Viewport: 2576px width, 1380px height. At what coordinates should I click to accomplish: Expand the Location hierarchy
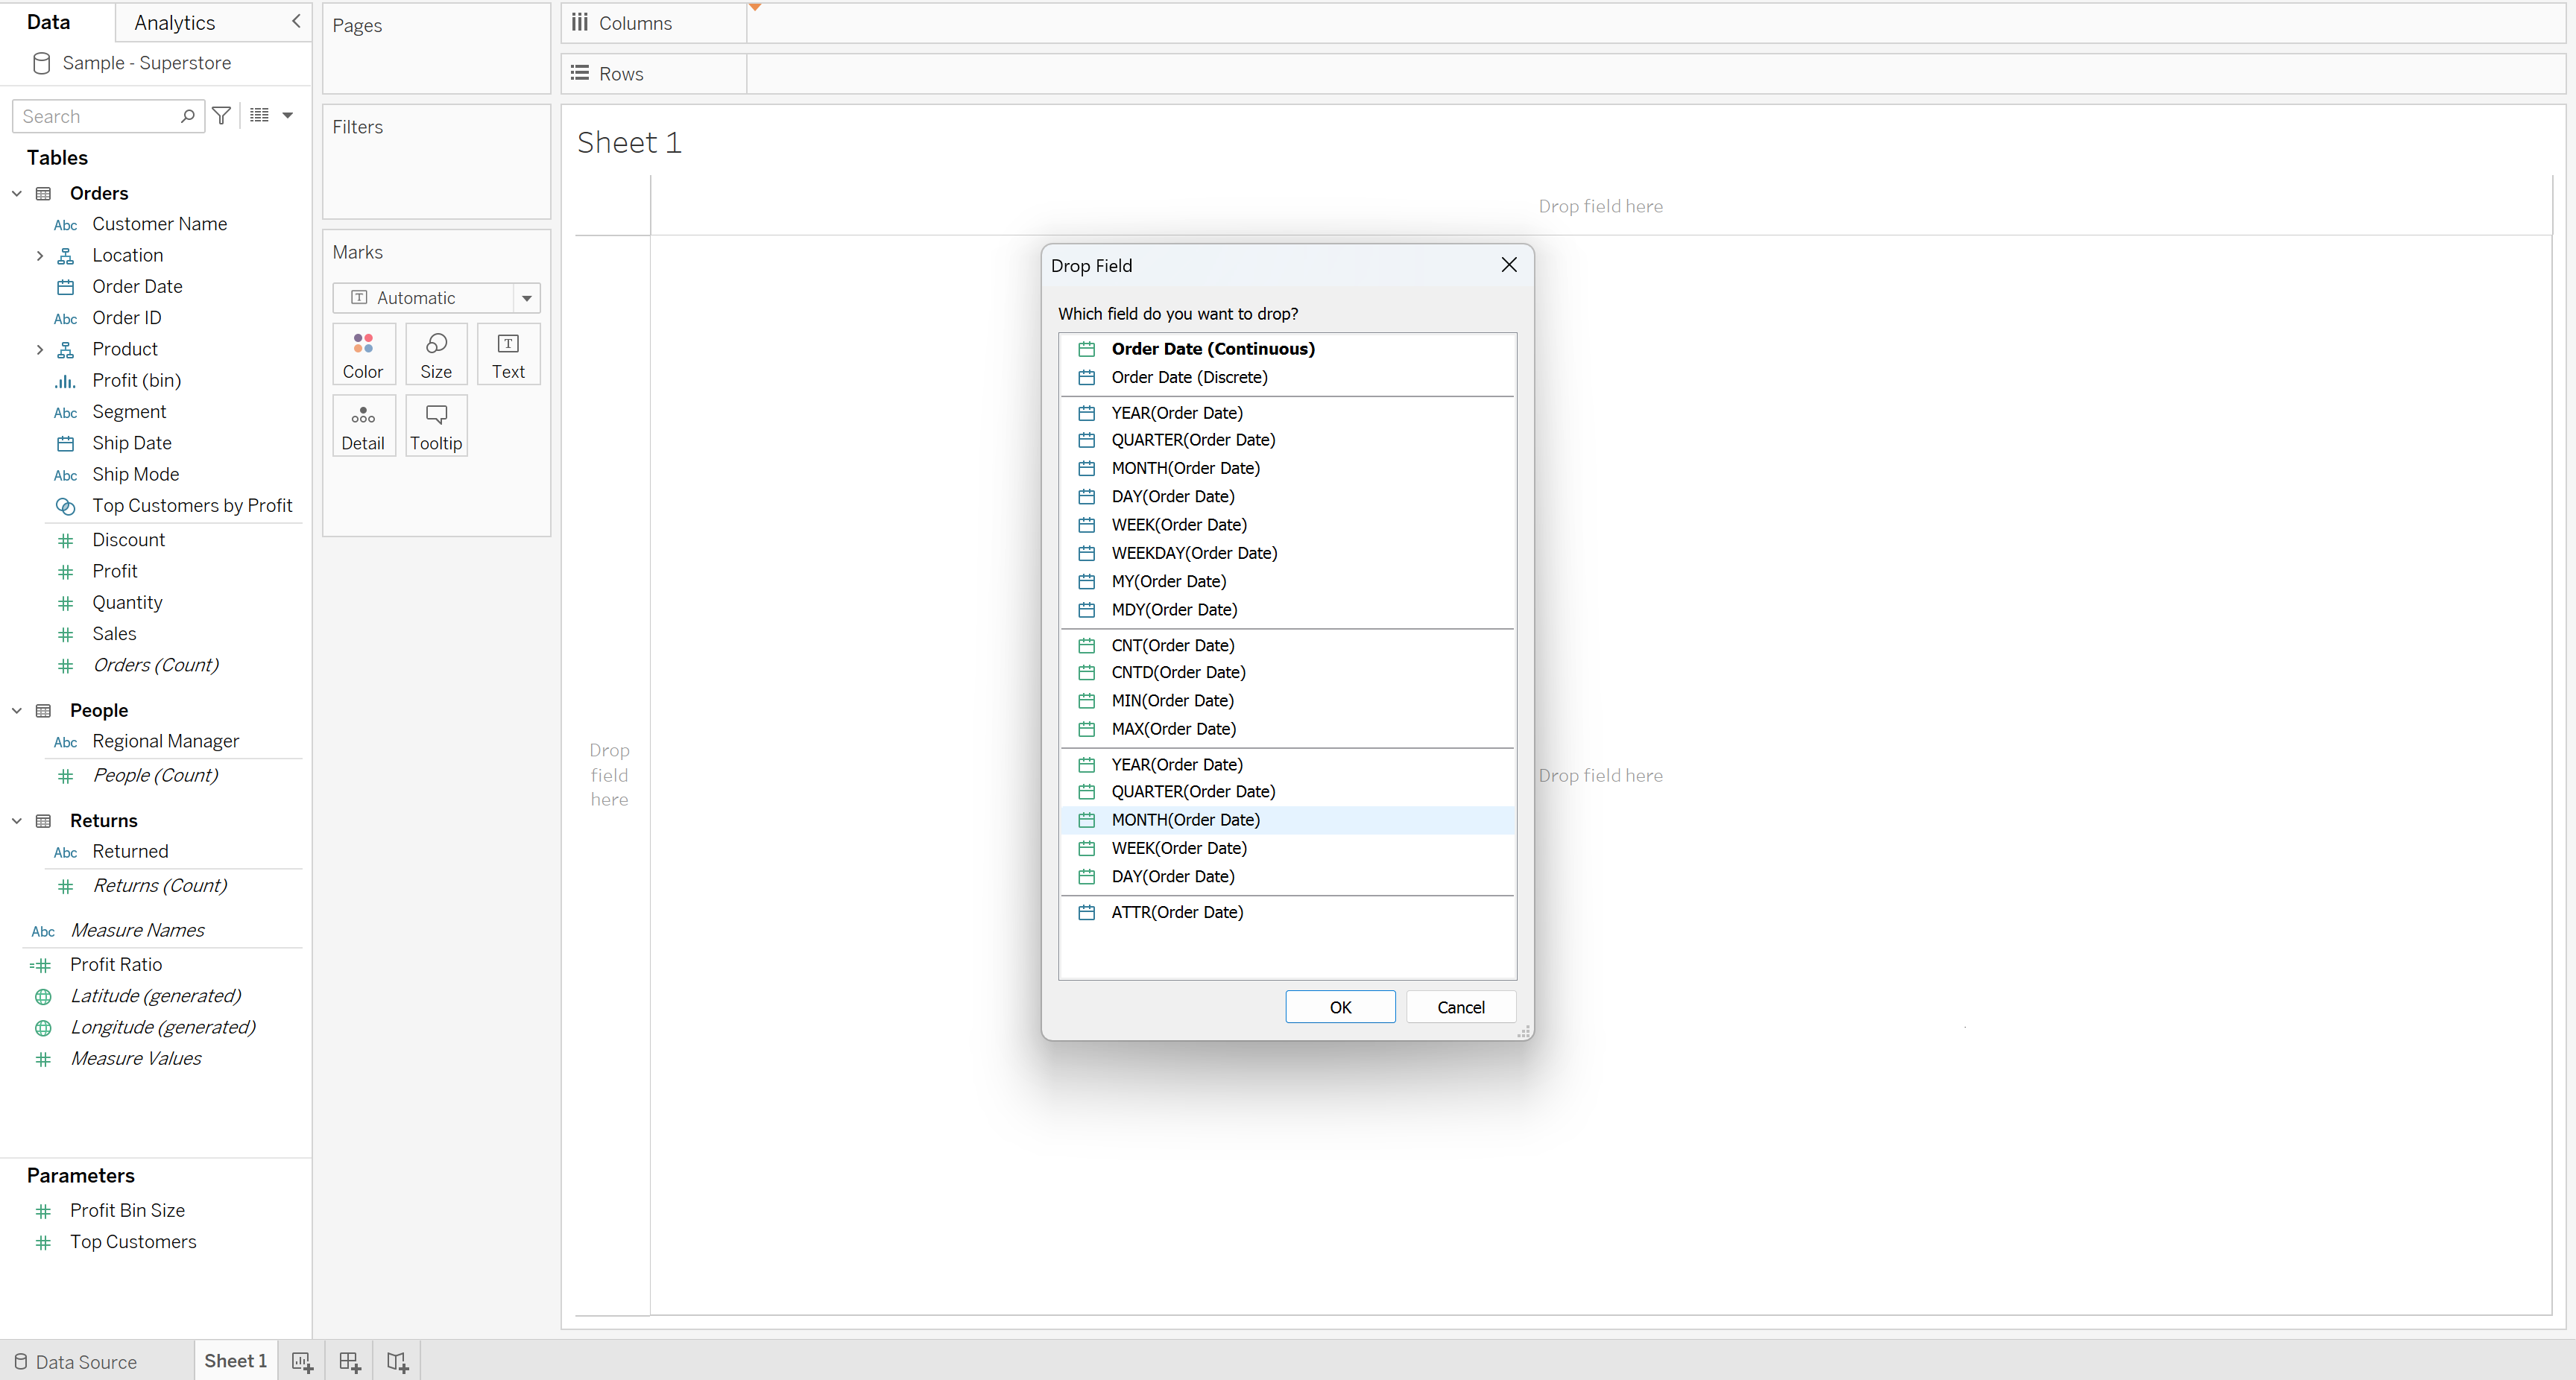click(39, 256)
